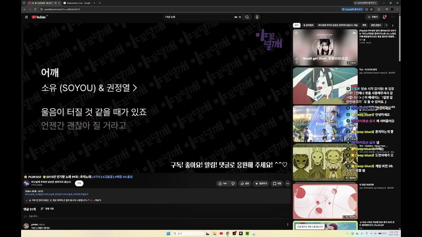Open the Windows Start menu

pyautogui.click(x=168, y=233)
